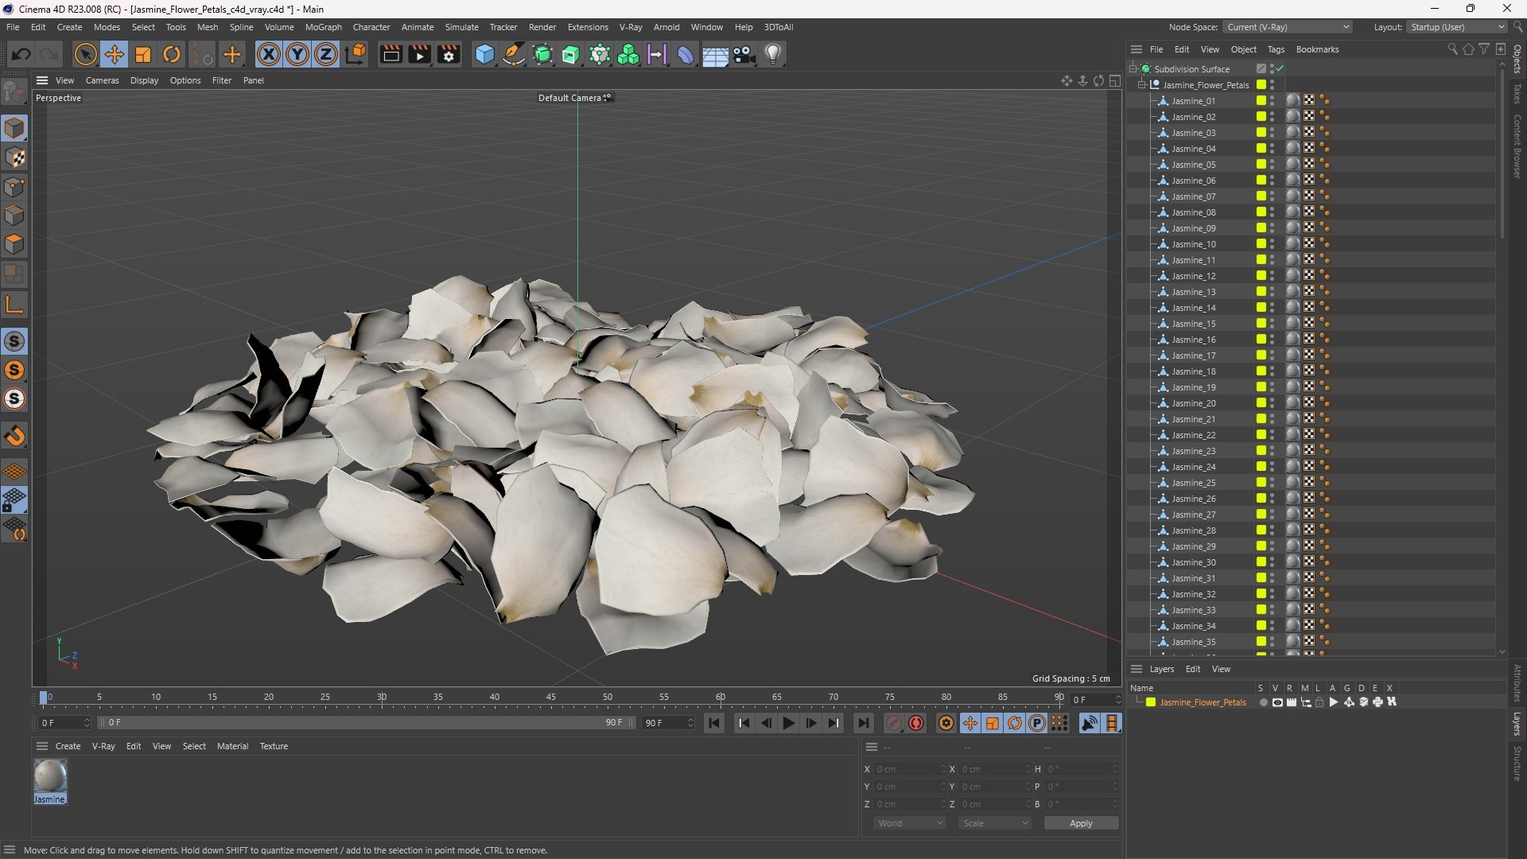Enable Polygons mode in left sidebar

pos(14,244)
